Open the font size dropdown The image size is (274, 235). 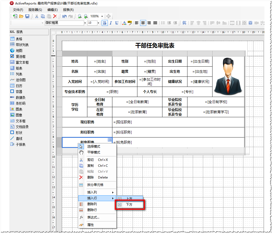(98, 23)
